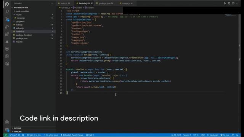Click the Go Live button
Screen dimensions: 244x137
[225, 135]
